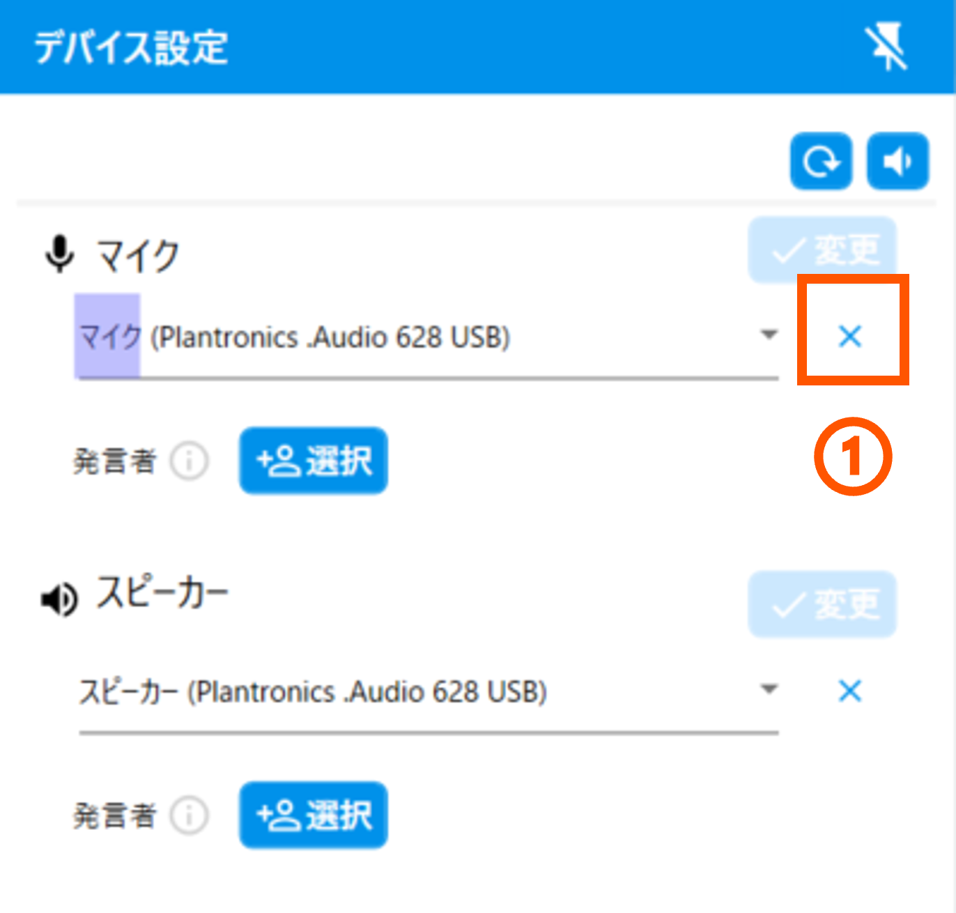The width and height of the screenshot is (956, 913).
Task: Click 選択 under the speaker section
Action: click(x=314, y=815)
